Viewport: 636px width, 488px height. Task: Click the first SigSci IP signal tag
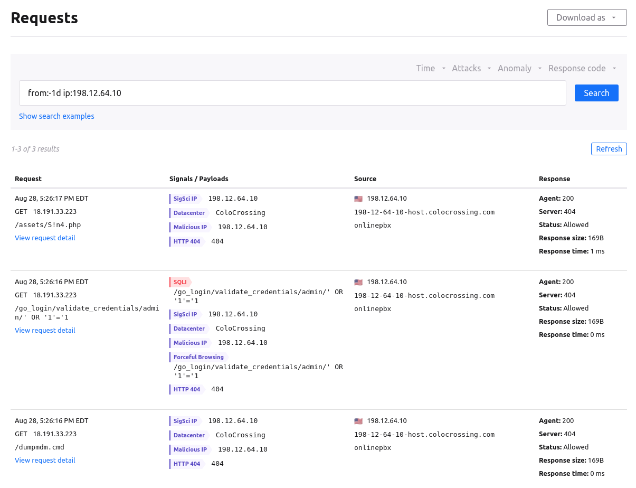pos(185,199)
